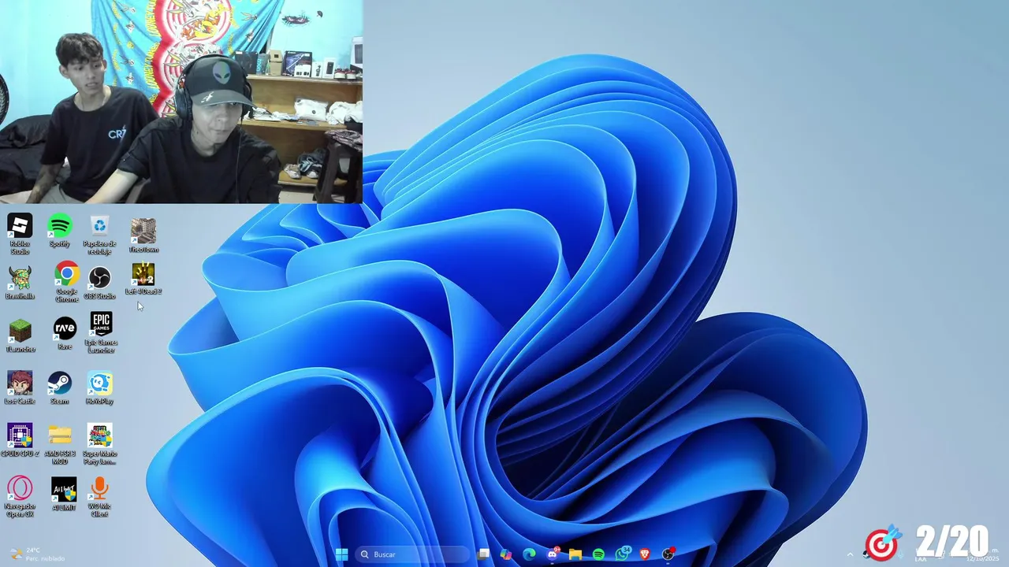Click the Lost Castle desktop icon
This screenshot has width=1009, height=567.
pyautogui.click(x=20, y=387)
